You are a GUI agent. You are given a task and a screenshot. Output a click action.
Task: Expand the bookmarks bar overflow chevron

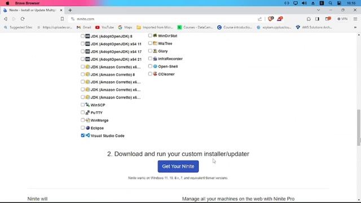pyautogui.click(x=355, y=27)
